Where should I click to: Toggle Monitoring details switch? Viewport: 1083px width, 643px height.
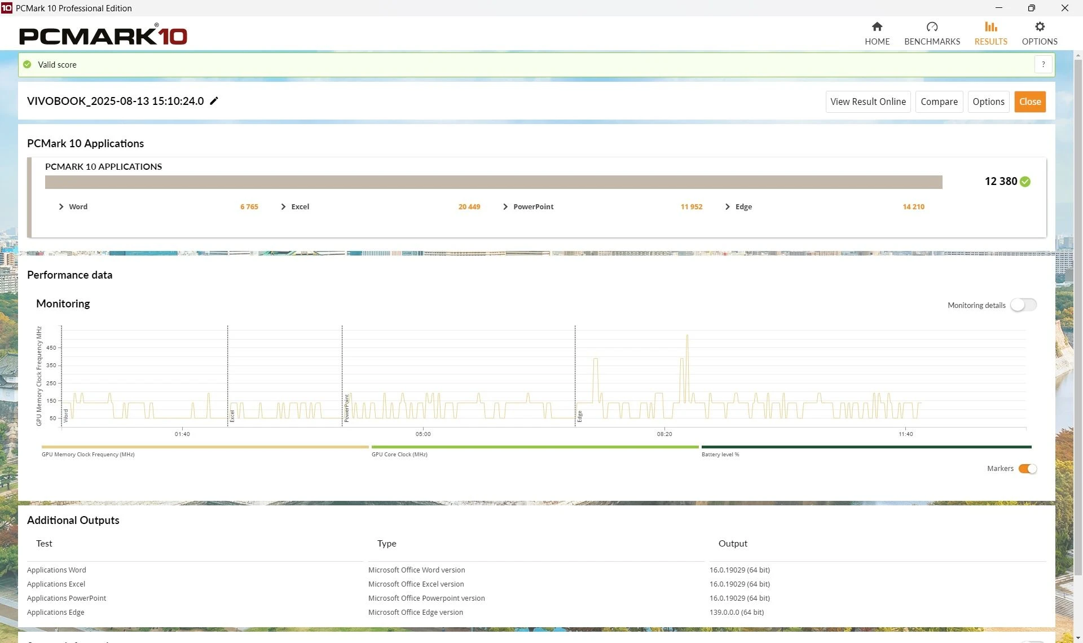click(1023, 305)
